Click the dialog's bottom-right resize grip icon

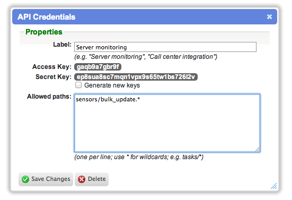pyautogui.click(x=274, y=186)
